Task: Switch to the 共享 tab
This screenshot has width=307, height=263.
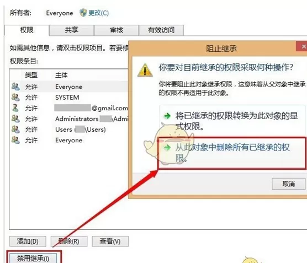Action: pyautogui.click(x=71, y=30)
